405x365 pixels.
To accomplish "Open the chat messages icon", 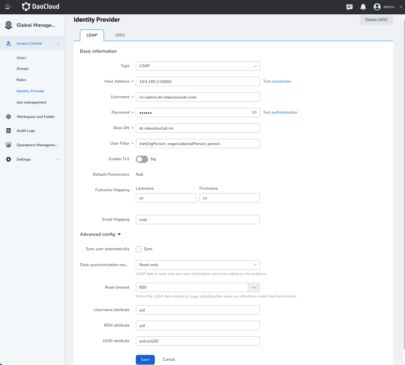I will tap(349, 7).
